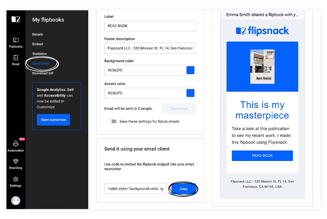Open Branding diamond icon
The width and height of the screenshot is (327, 219).
(x=16, y=161)
